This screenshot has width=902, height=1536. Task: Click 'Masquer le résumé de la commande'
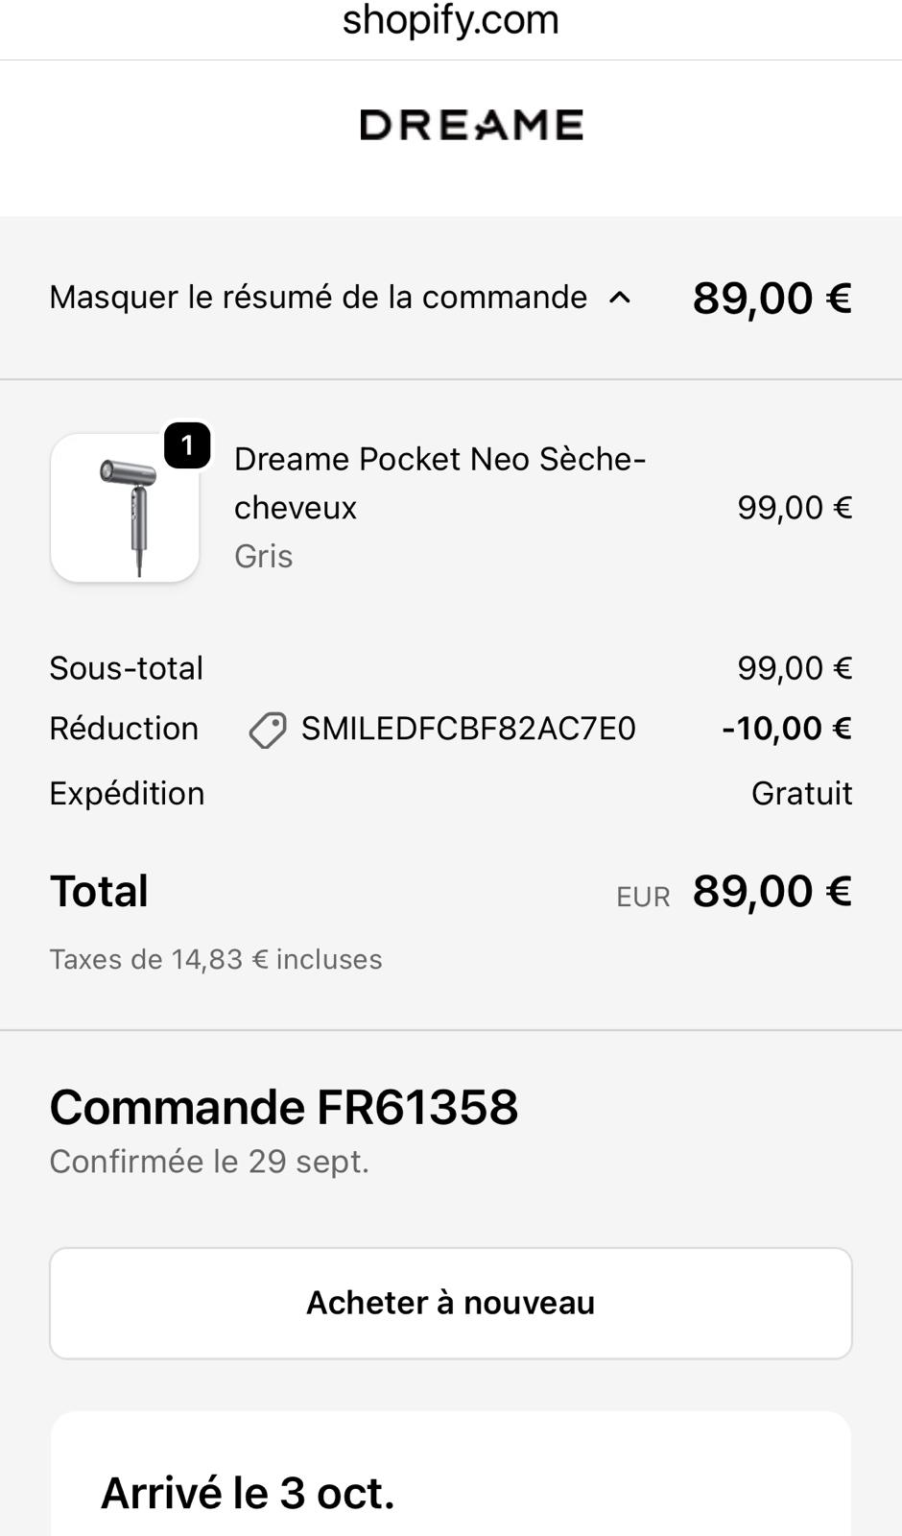tap(318, 298)
